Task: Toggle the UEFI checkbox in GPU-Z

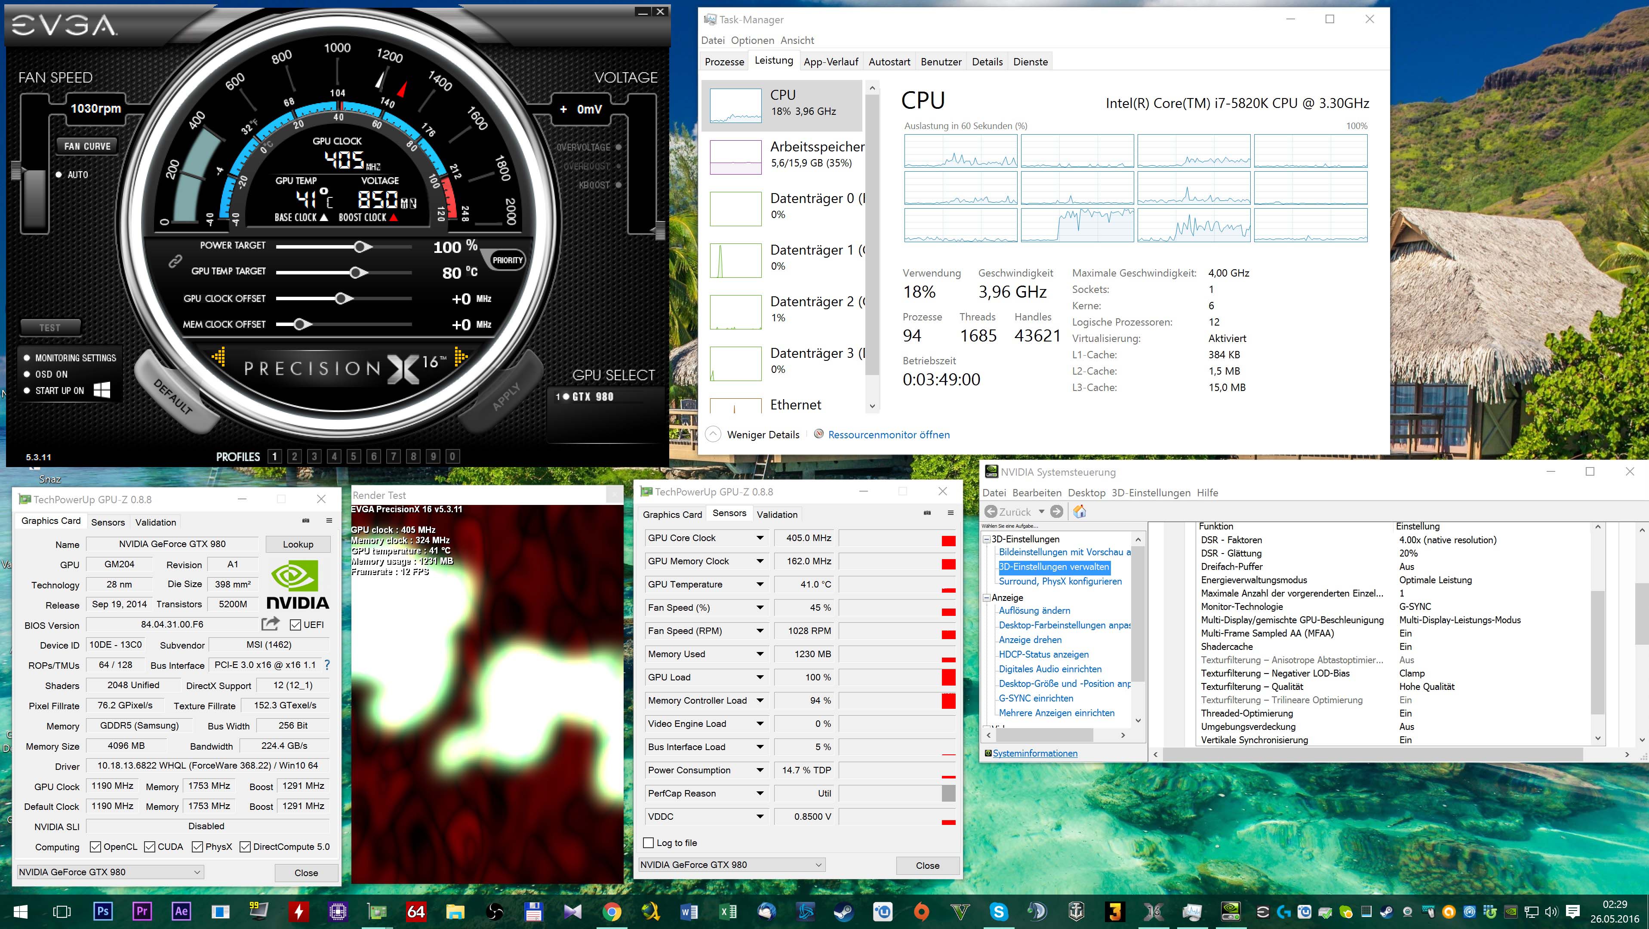Action: pos(295,624)
